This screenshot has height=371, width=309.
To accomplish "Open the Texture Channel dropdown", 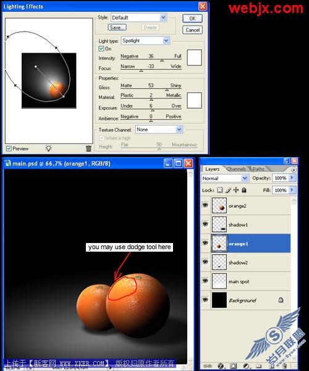I will pyautogui.click(x=159, y=129).
